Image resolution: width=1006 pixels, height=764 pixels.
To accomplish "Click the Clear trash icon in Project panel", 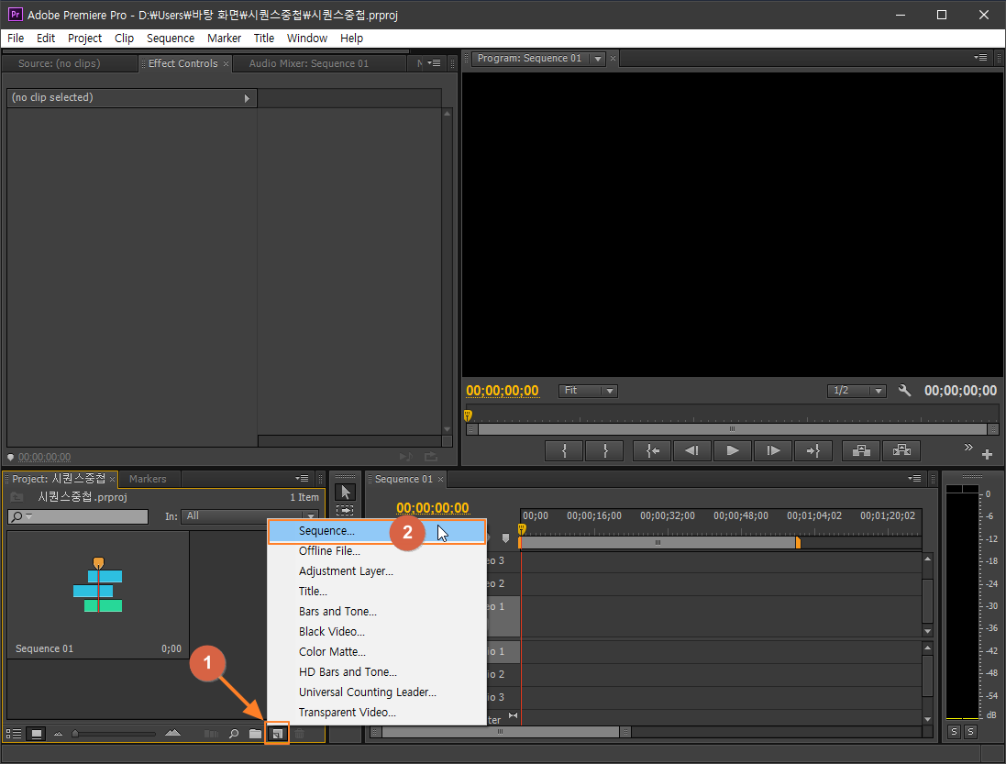I will point(300,734).
